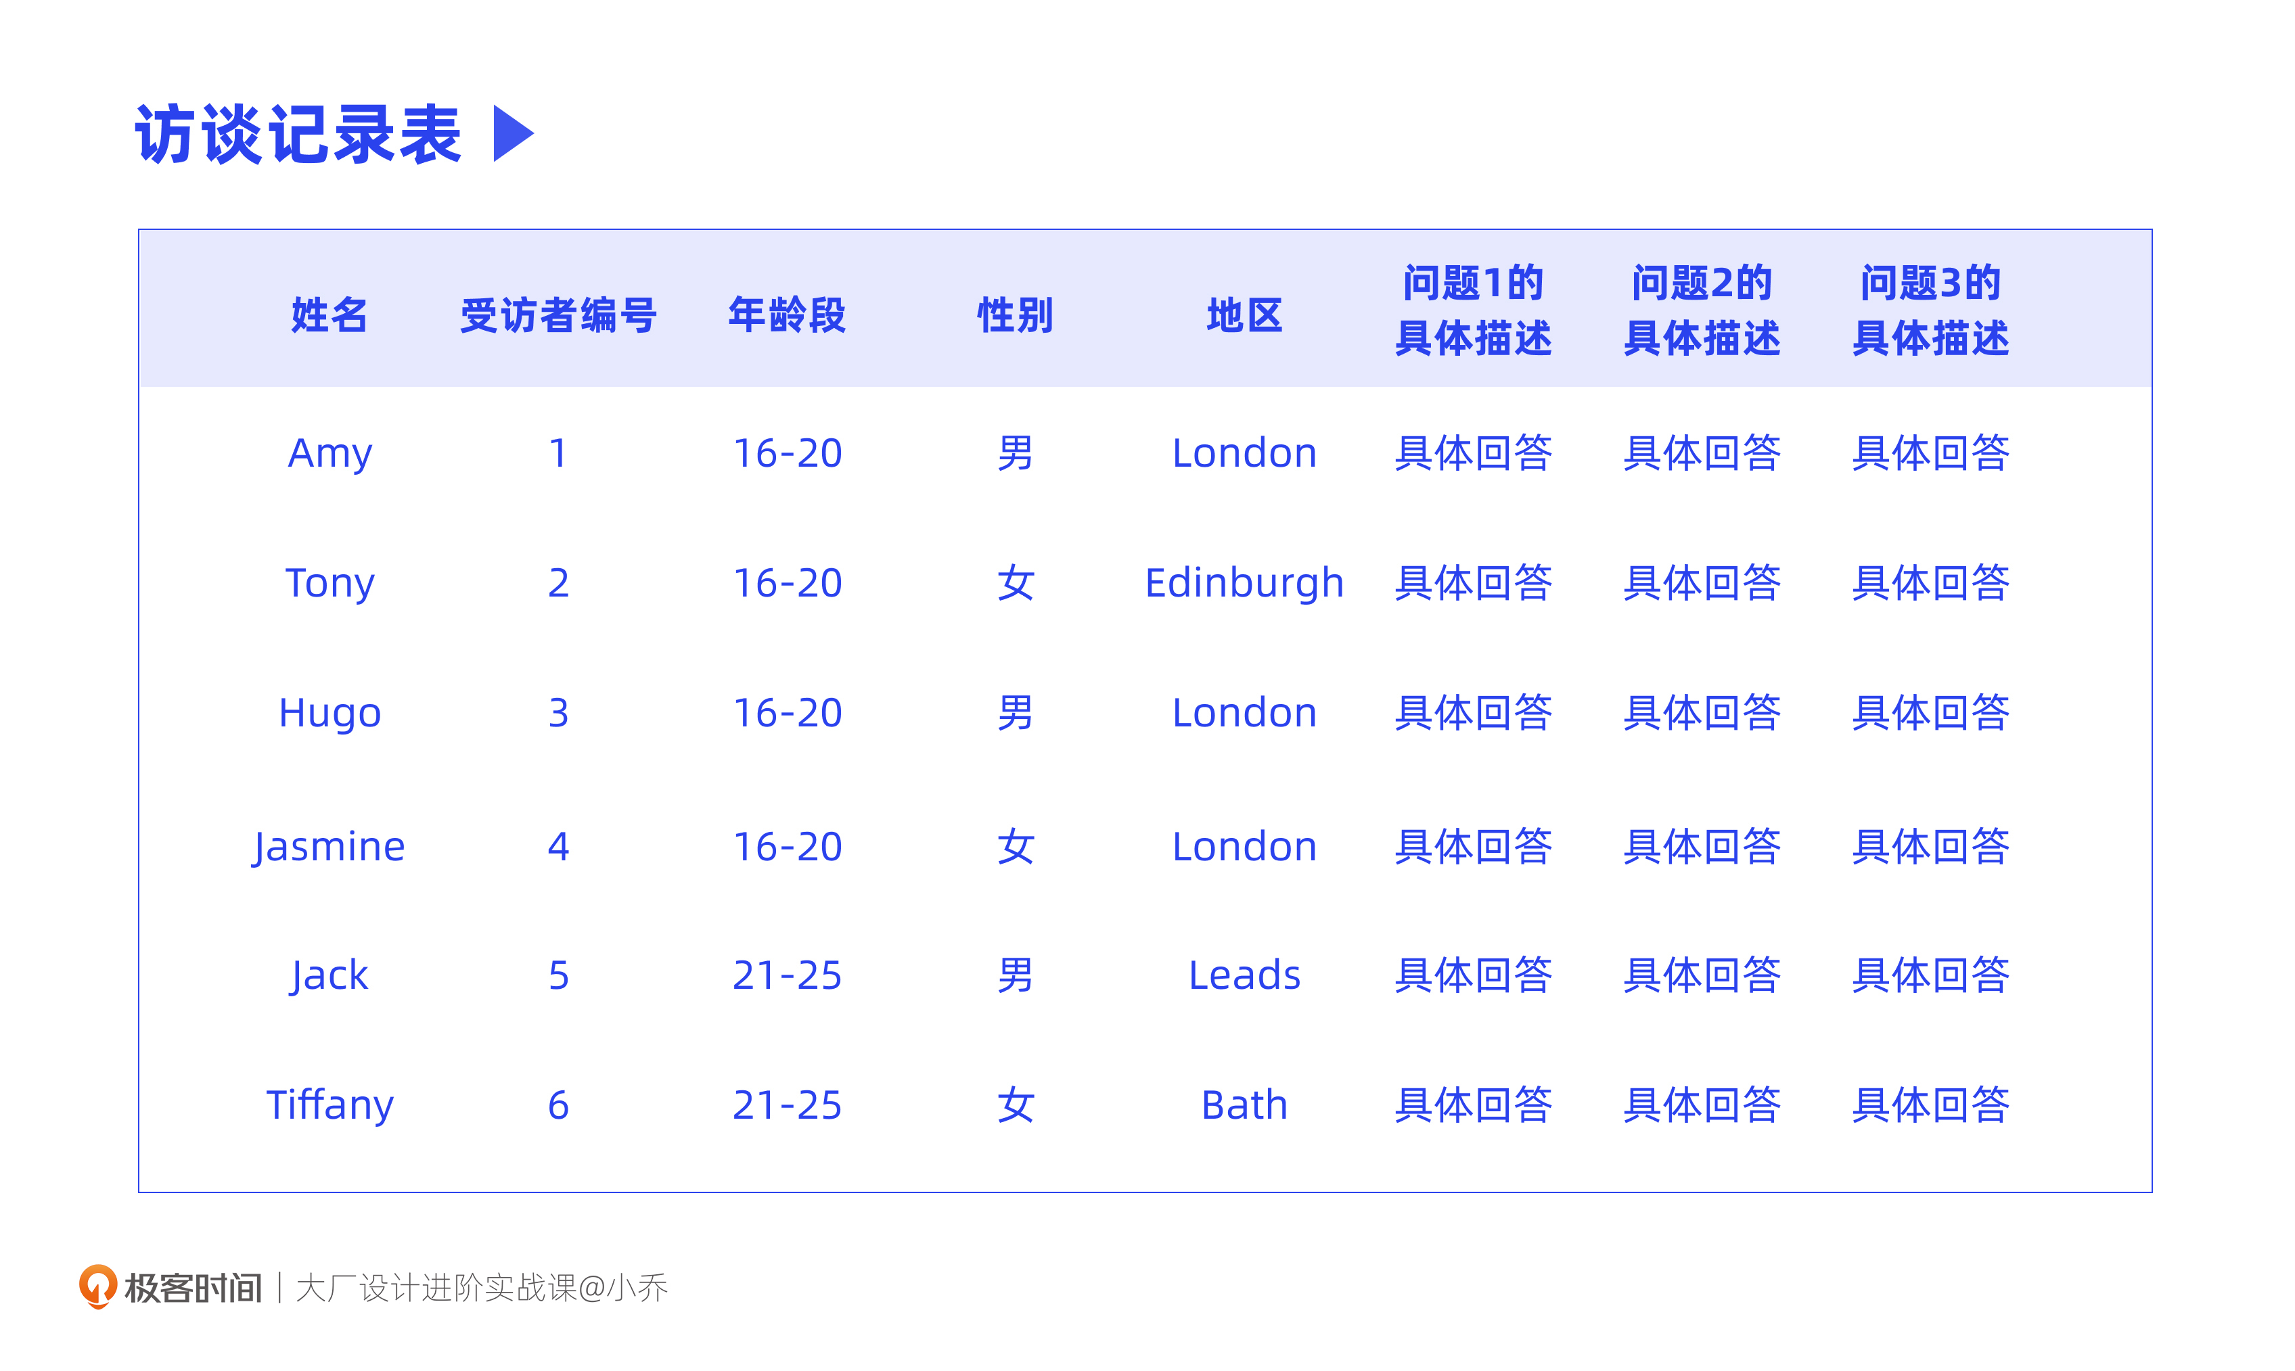The image size is (2295, 1371).
Task: Click the 问题3的具体描述 header
Action: pyautogui.click(x=1930, y=310)
